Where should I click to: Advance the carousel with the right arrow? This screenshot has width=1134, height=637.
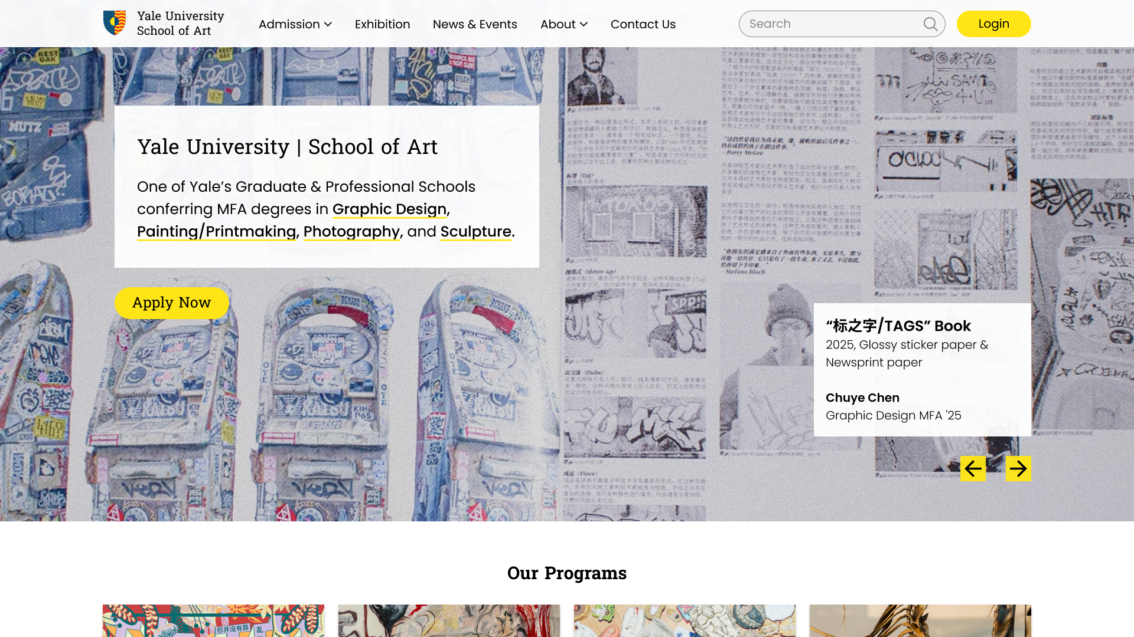1018,469
